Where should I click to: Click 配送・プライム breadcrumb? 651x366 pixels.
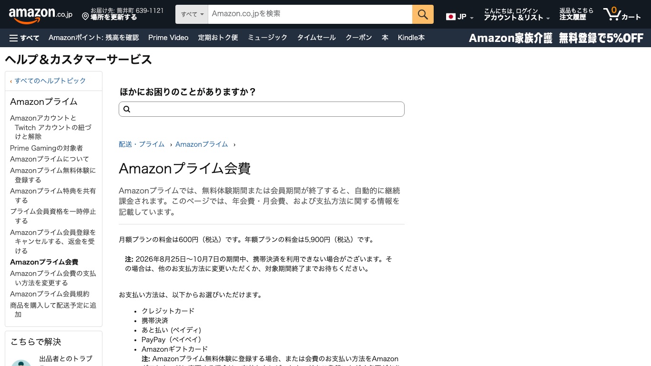[x=142, y=144]
